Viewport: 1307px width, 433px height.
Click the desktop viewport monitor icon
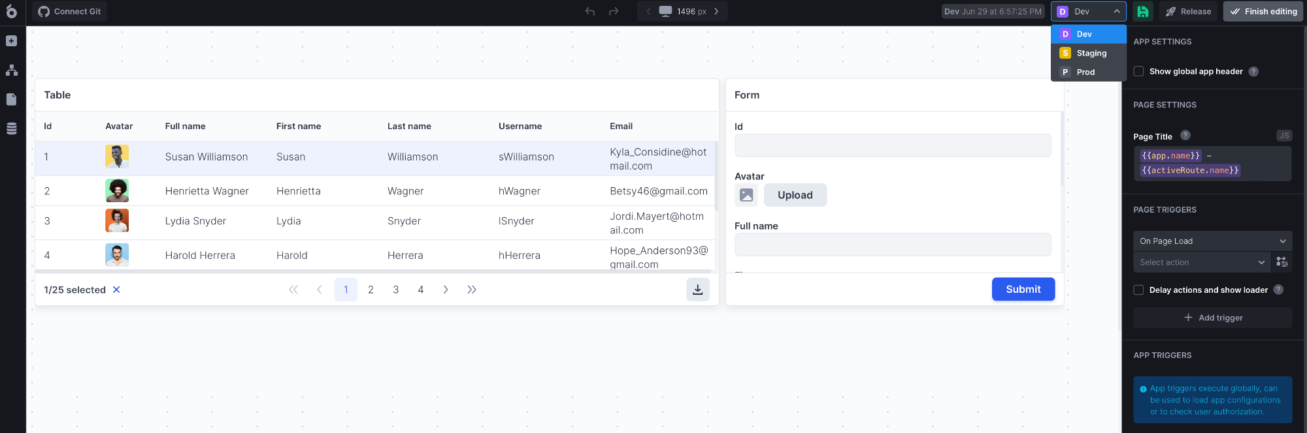click(x=665, y=11)
